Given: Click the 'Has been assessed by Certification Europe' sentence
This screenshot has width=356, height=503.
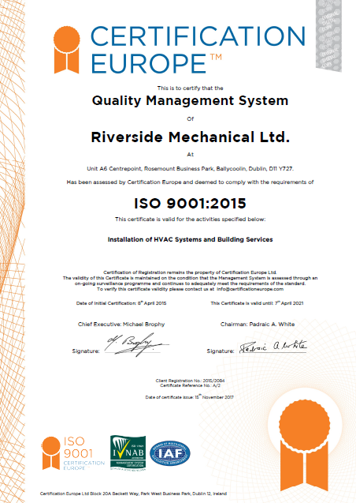Looking at the screenshot, I should 191,182.
